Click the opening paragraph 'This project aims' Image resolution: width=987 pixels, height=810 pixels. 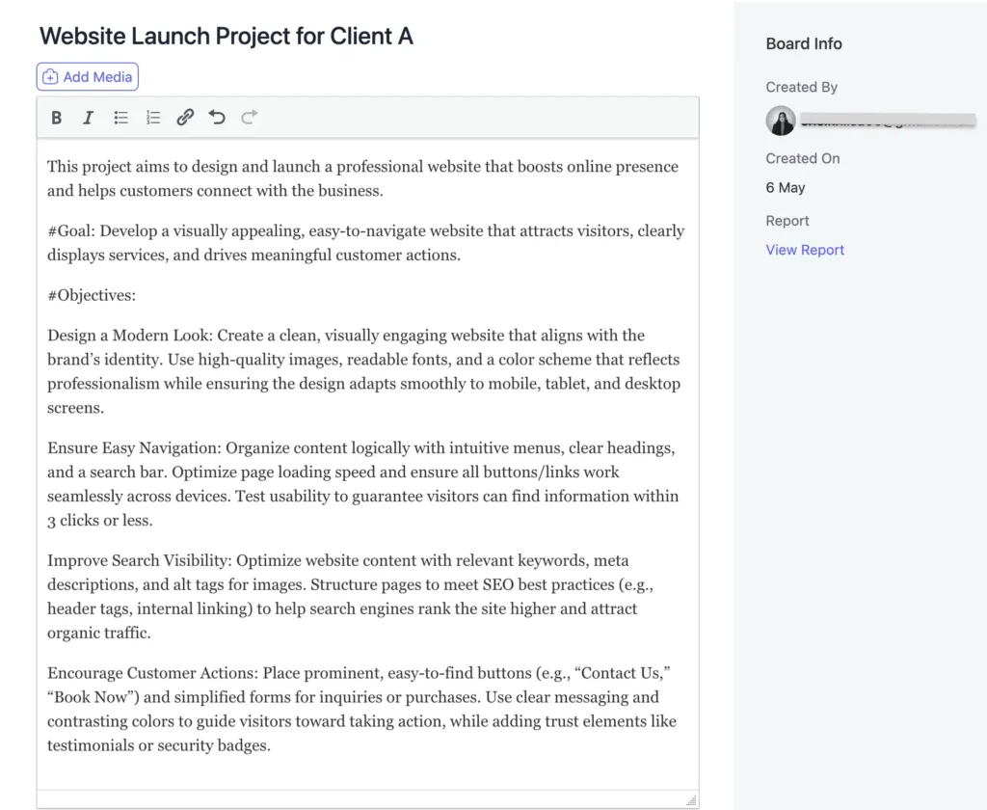tap(362, 178)
